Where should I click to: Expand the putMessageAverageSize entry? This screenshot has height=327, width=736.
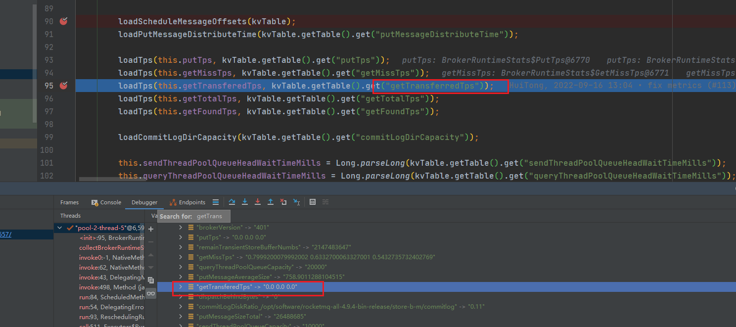181,277
